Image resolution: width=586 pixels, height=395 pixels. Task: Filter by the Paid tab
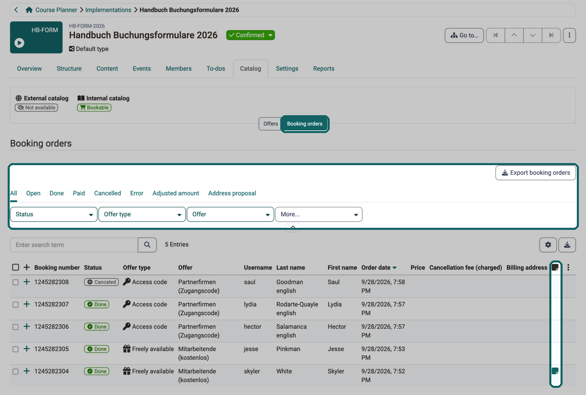click(79, 193)
